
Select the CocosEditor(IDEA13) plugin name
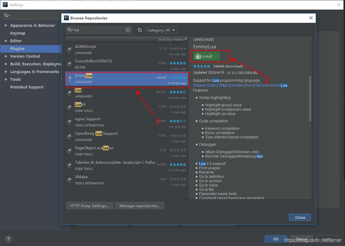94,61
